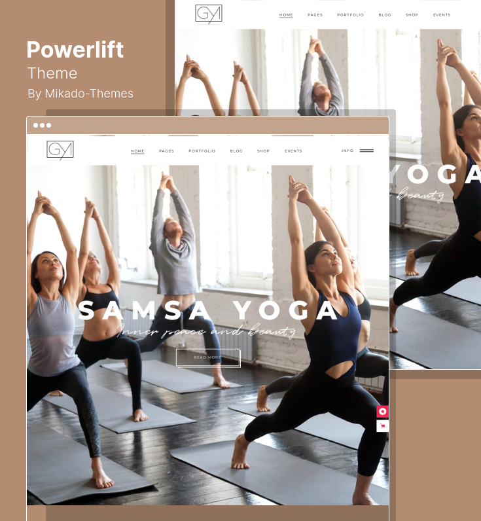The image size is (481, 521).
Task: Select HOME in the front navigation menu
Action: click(x=137, y=151)
